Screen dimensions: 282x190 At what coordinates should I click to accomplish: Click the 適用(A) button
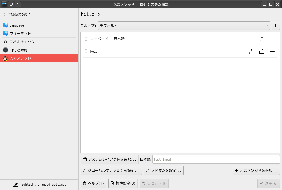269,183
